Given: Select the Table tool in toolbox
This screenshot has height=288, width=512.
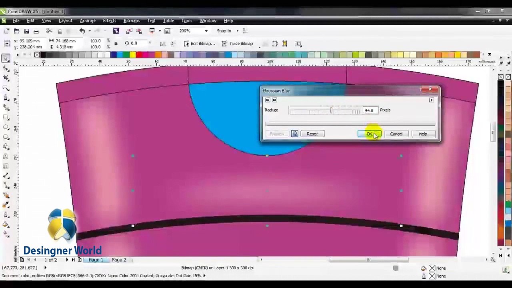Looking at the screenshot, I should click(6, 166).
